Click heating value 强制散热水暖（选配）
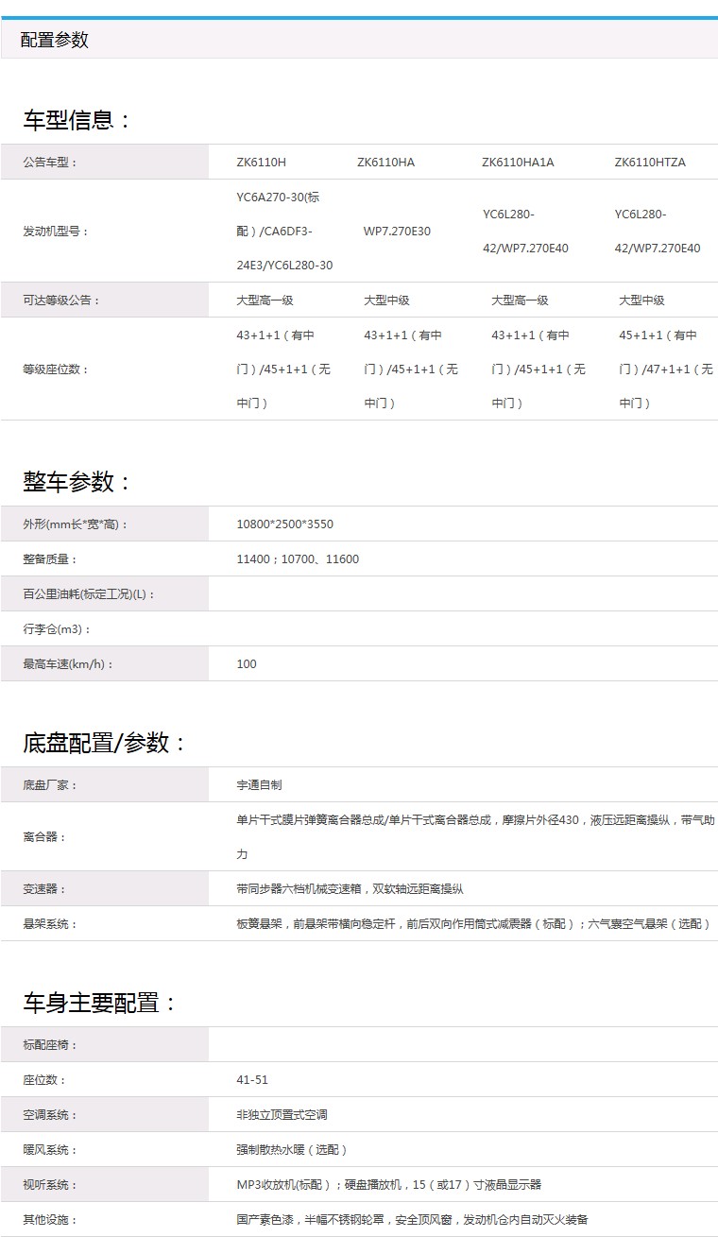 click(292, 1150)
